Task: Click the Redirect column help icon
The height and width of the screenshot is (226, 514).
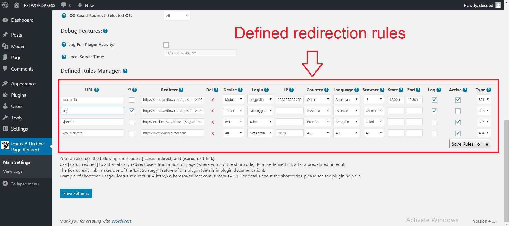Action: (x=181, y=90)
